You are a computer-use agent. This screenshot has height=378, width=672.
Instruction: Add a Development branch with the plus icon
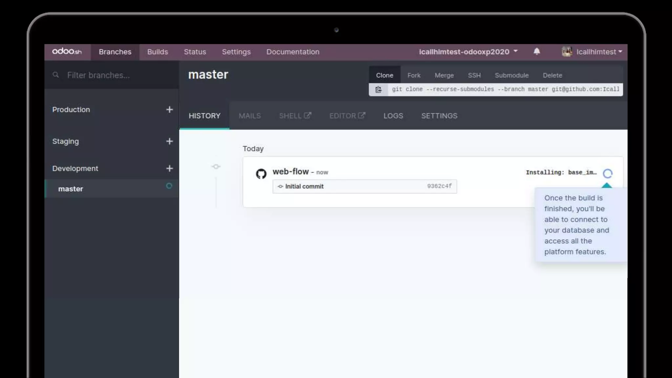(x=169, y=168)
